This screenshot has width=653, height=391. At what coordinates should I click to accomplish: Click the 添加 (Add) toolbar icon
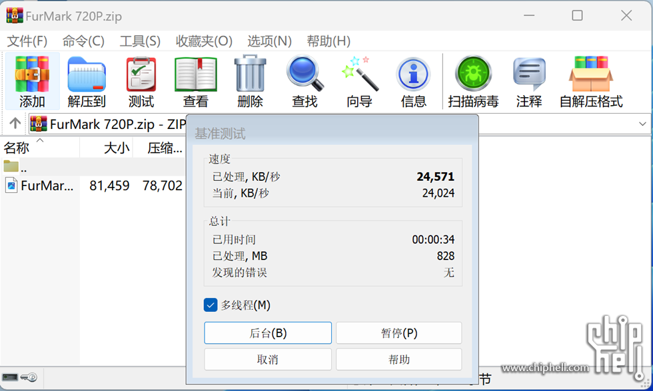click(32, 74)
